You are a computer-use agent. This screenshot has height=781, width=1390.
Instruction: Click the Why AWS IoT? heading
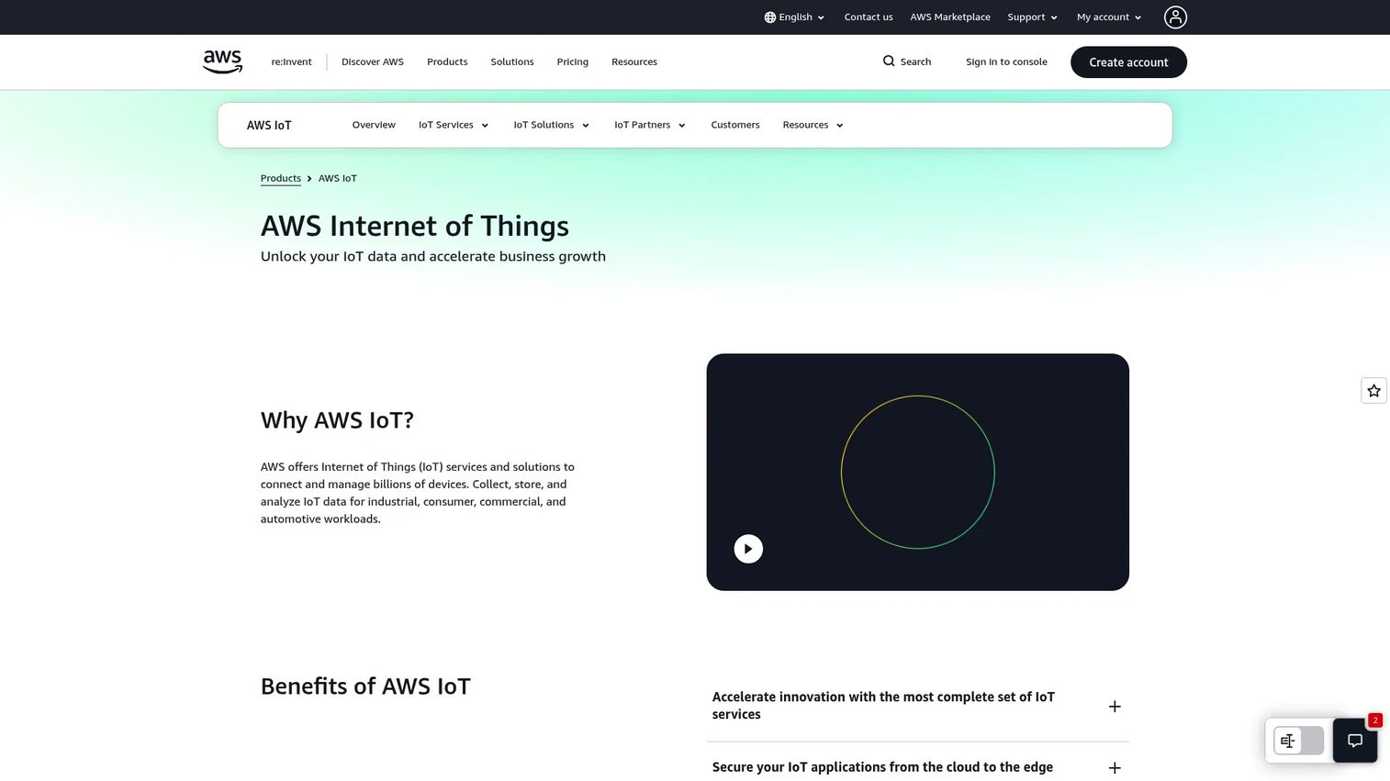[337, 420]
